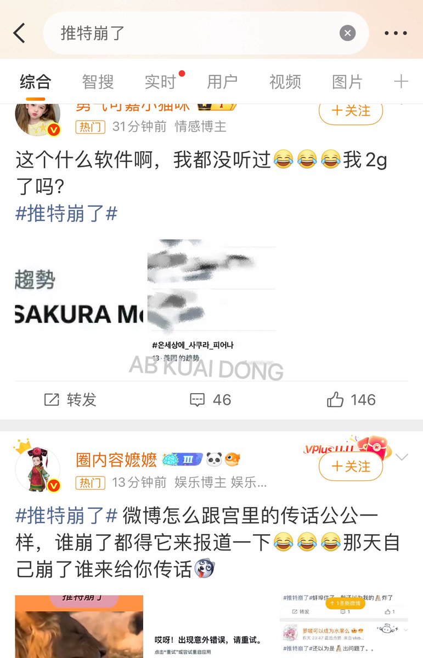Follow the first poster with +关注
Viewport: 423px width, 658px height.
point(351,111)
